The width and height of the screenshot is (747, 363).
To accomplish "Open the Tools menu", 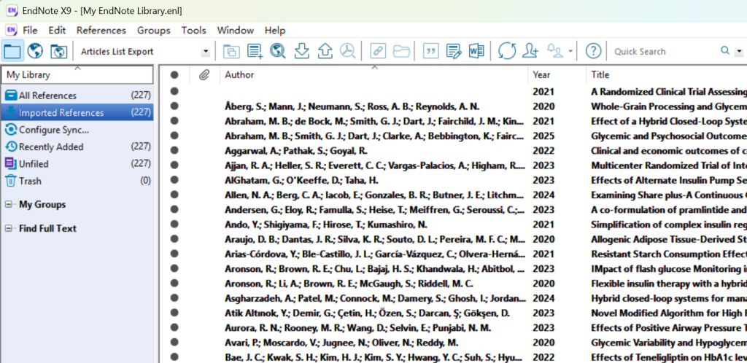I will pos(193,30).
